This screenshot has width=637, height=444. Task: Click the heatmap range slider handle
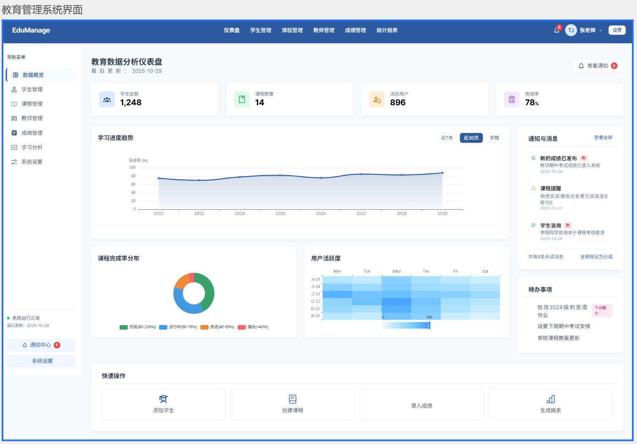pos(429,325)
